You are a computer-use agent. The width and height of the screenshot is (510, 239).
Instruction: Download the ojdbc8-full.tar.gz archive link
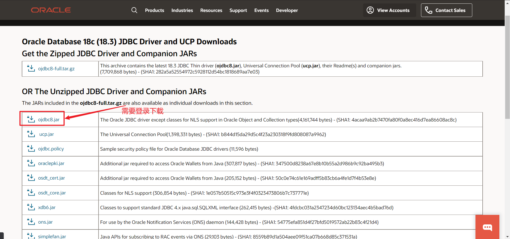pos(56,69)
